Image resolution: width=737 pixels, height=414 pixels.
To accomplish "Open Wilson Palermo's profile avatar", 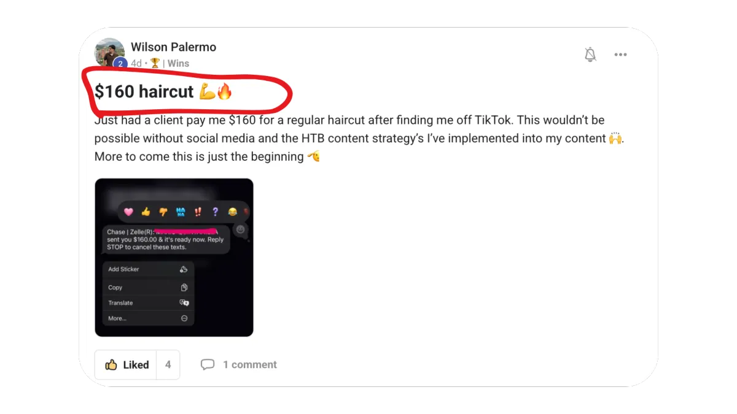I will [x=110, y=54].
